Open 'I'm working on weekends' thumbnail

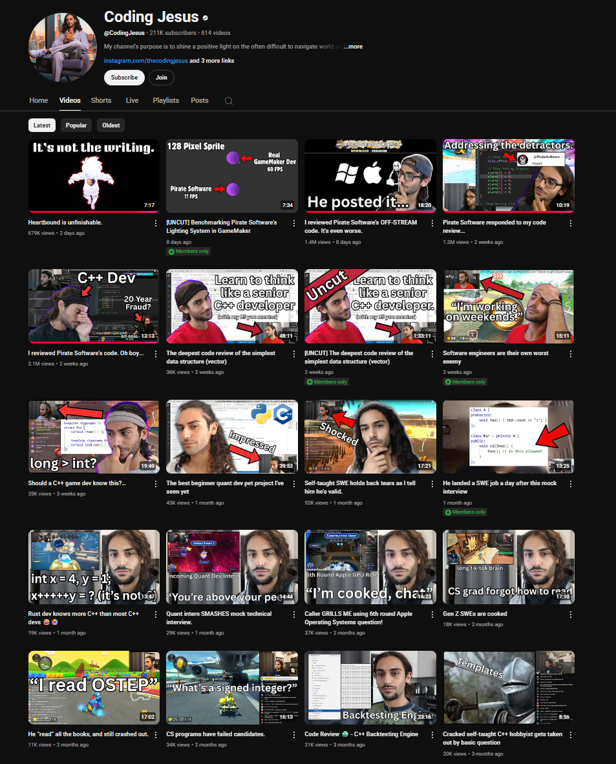(509, 307)
